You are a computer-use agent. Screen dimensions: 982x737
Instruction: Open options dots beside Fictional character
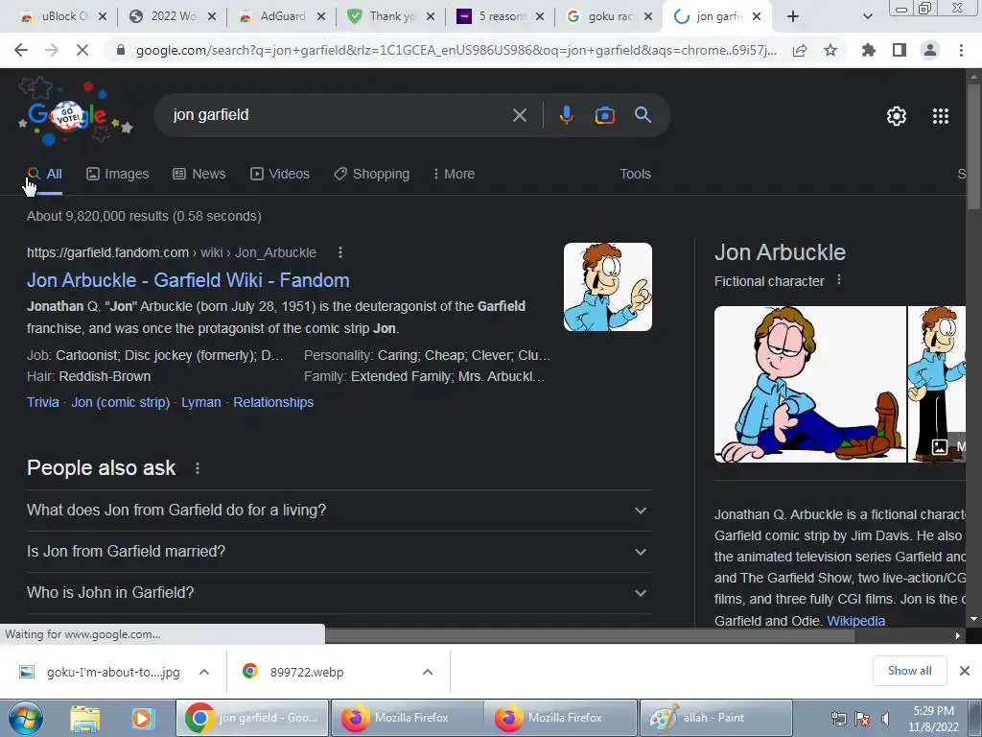point(839,280)
